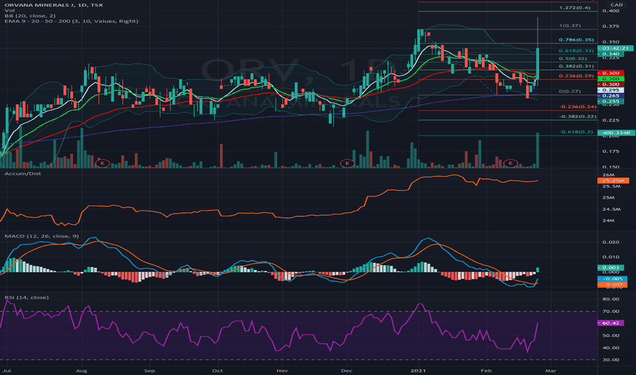Click the Feb label on time axis
Image resolution: width=636 pixels, height=375 pixels.
pyautogui.click(x=486, y=370)
